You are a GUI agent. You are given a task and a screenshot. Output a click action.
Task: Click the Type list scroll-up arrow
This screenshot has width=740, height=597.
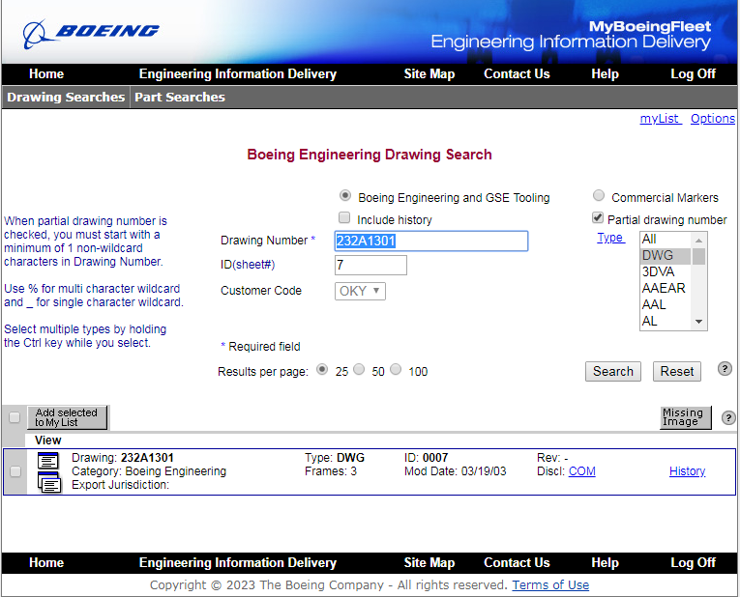(699, 241)
